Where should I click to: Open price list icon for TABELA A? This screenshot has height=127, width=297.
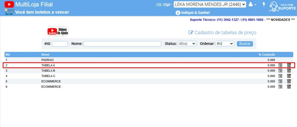pyautogui.click(x=280, y=65)
